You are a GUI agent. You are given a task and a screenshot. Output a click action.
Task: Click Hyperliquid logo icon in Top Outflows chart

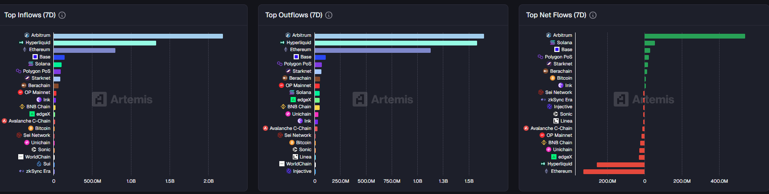[x=282, y=42]
